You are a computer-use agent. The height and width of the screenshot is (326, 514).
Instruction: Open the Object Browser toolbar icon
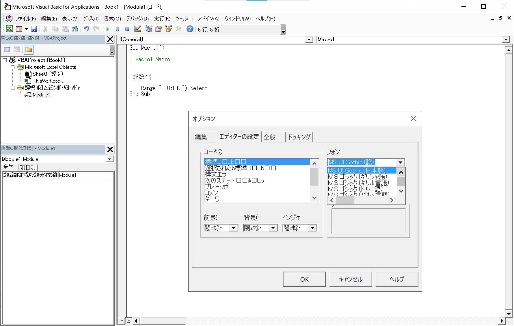(x=169, y=29)
